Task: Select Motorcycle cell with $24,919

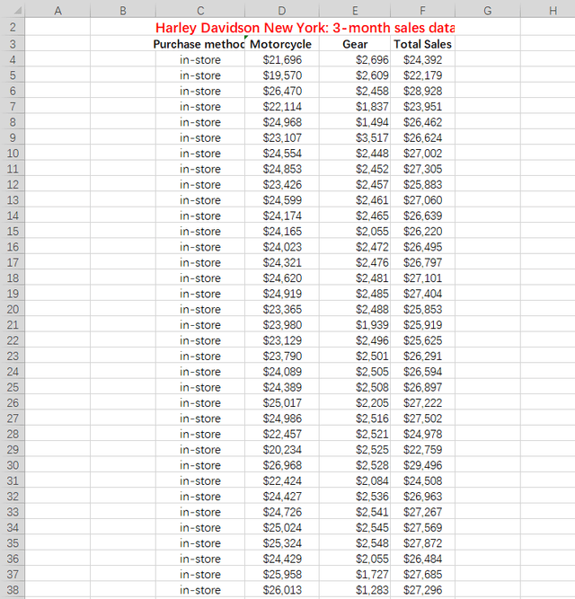Action: [282, 294]
